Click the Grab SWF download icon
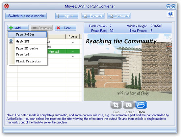 (x=11, y=41)
